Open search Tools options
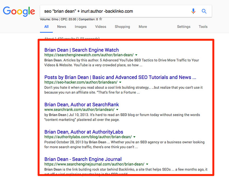Viewport: 229px width, 179px height. click(x=203, y=27)
